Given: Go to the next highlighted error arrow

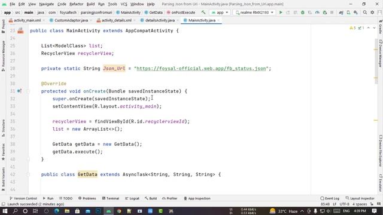Looking at the screenshot, I should click(374, 28).
